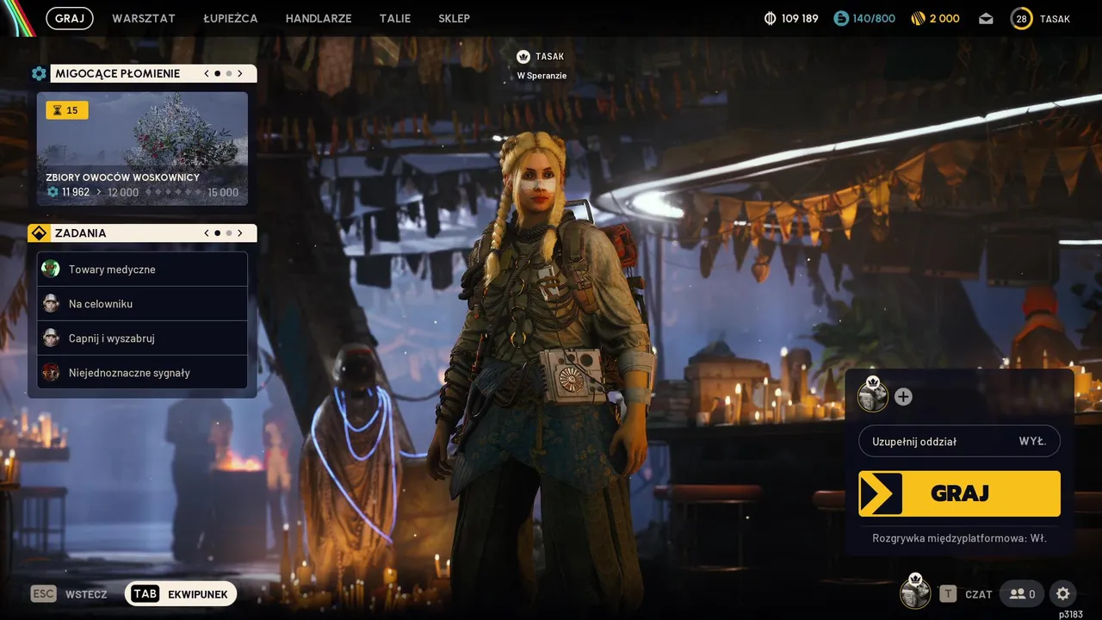Open the Niejednoznaczne sygnały quest
Viewport: 1102px width, 620px height.
[142, 373]
